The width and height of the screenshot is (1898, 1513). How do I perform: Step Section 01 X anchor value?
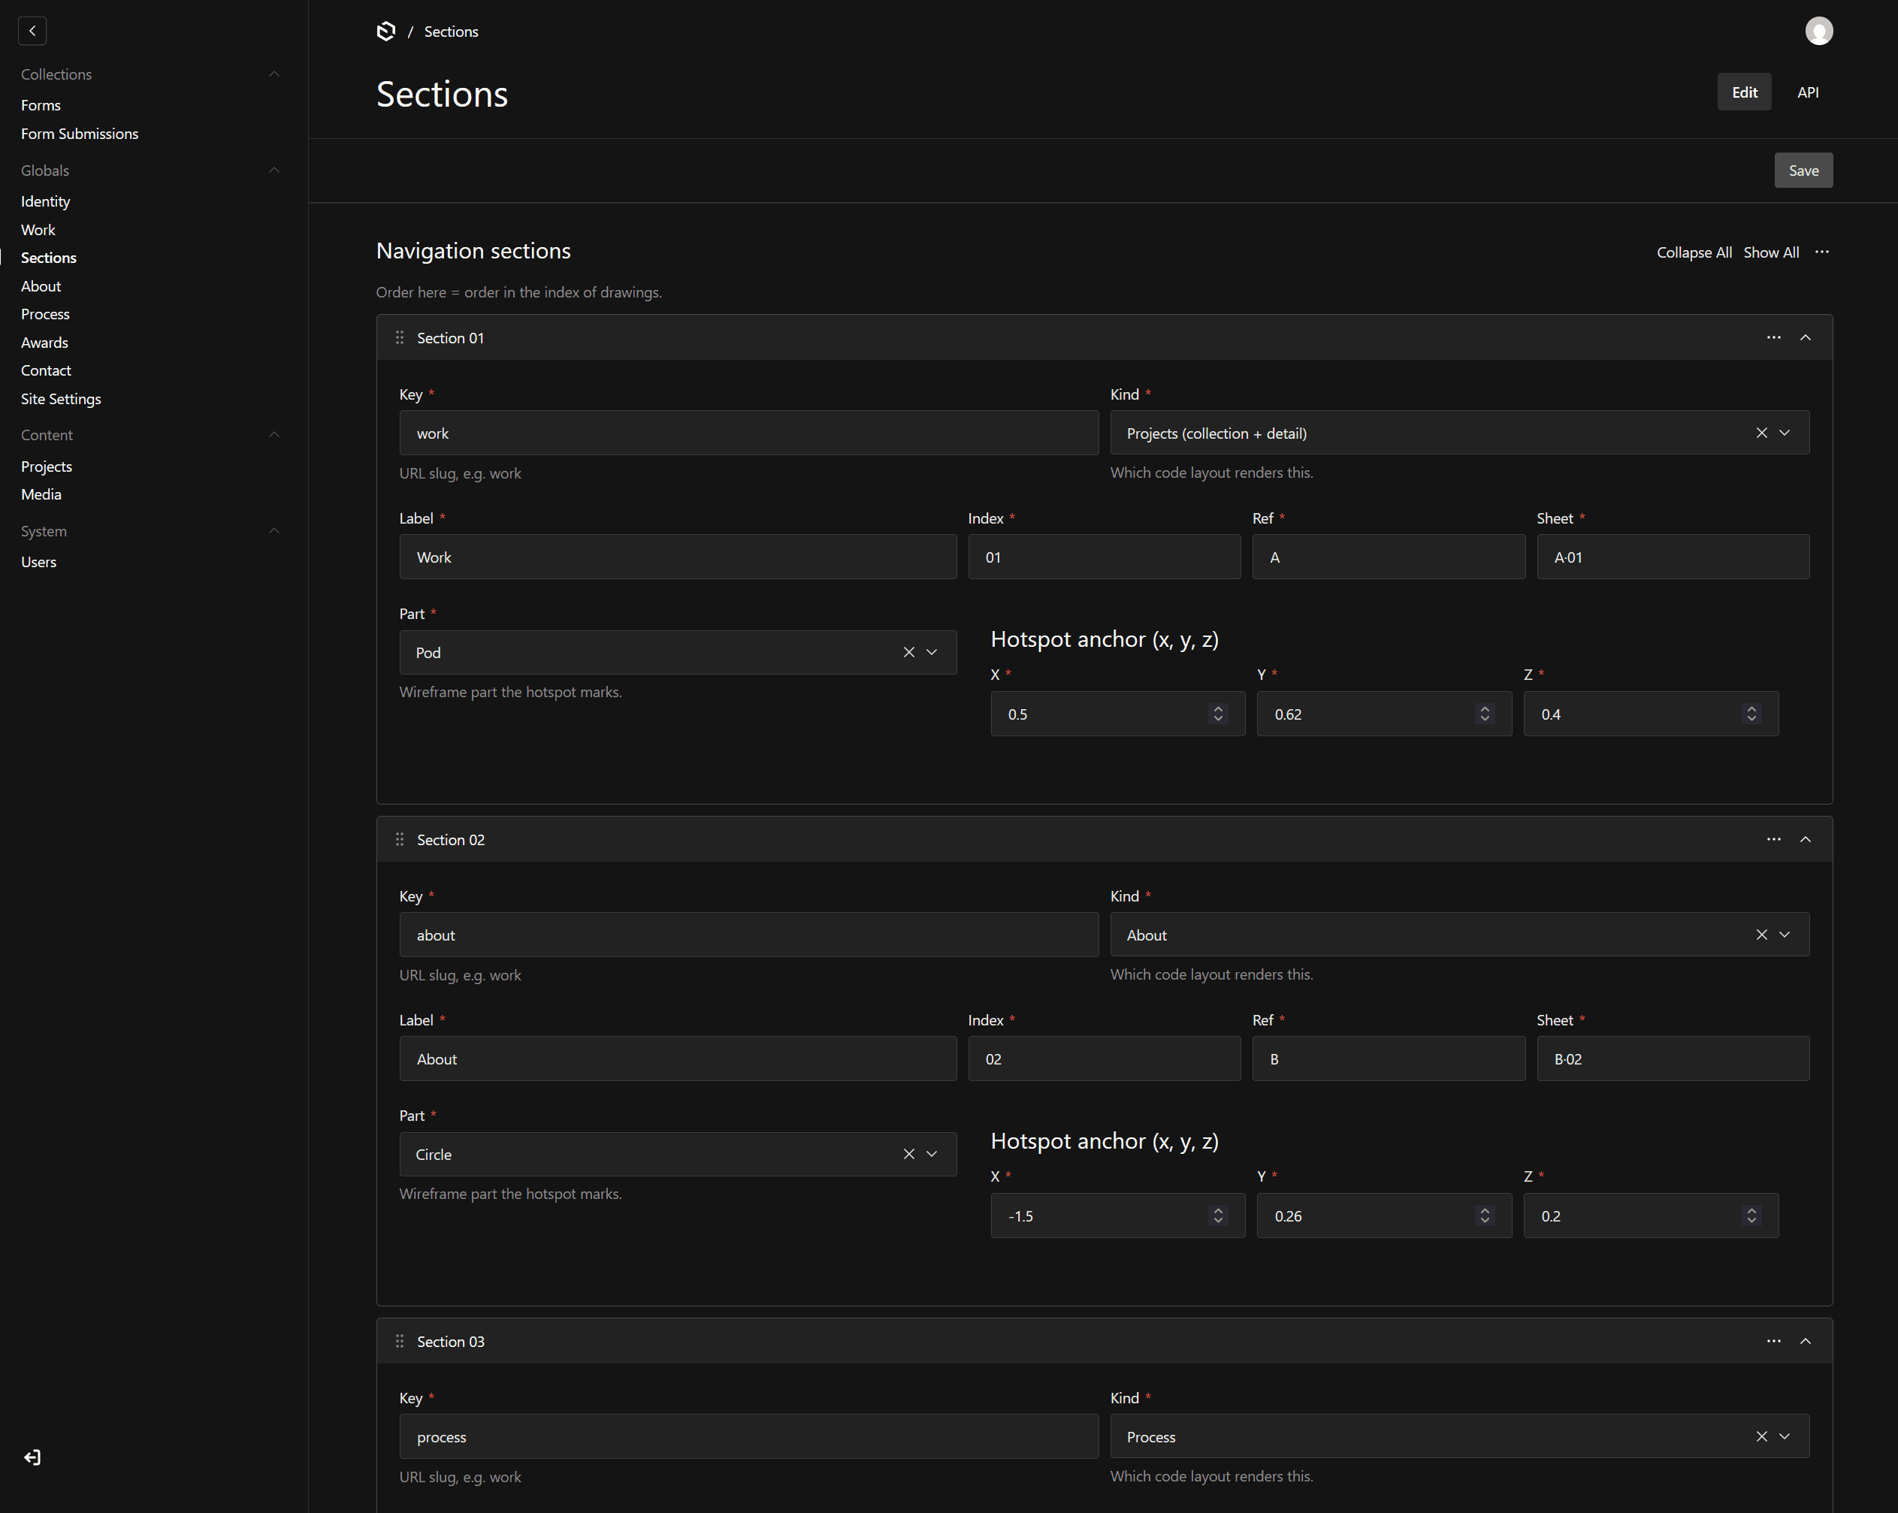point(1217,714)
